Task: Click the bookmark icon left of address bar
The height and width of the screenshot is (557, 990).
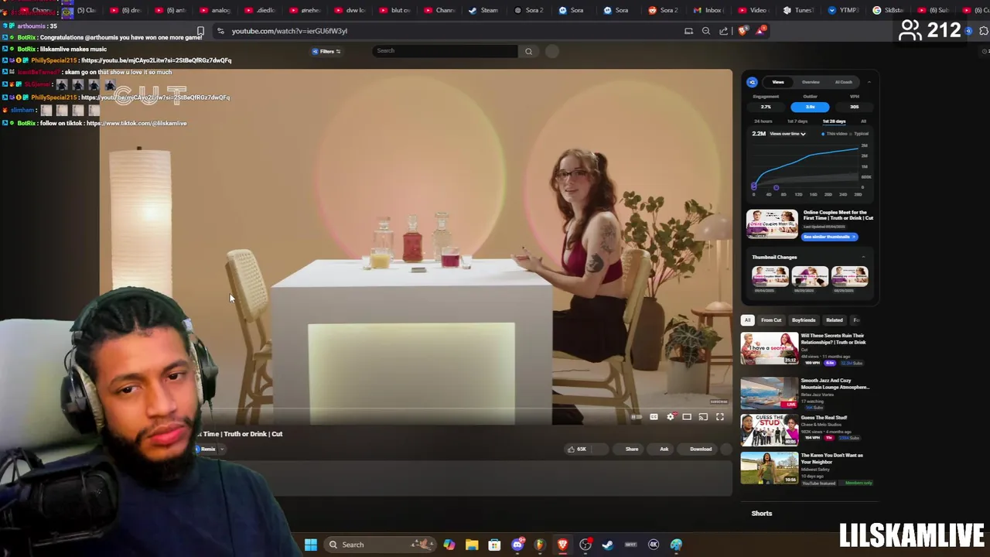Action: [200, 31]
